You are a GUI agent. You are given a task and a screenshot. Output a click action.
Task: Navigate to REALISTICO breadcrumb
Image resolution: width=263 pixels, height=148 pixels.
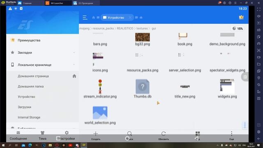coord(125,28)
